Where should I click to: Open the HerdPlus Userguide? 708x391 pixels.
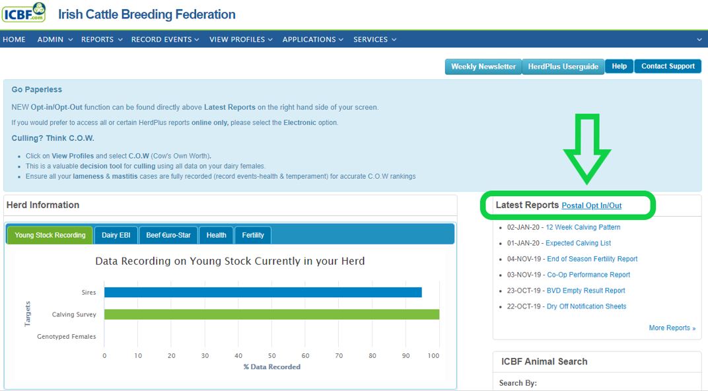coord(563,66)
